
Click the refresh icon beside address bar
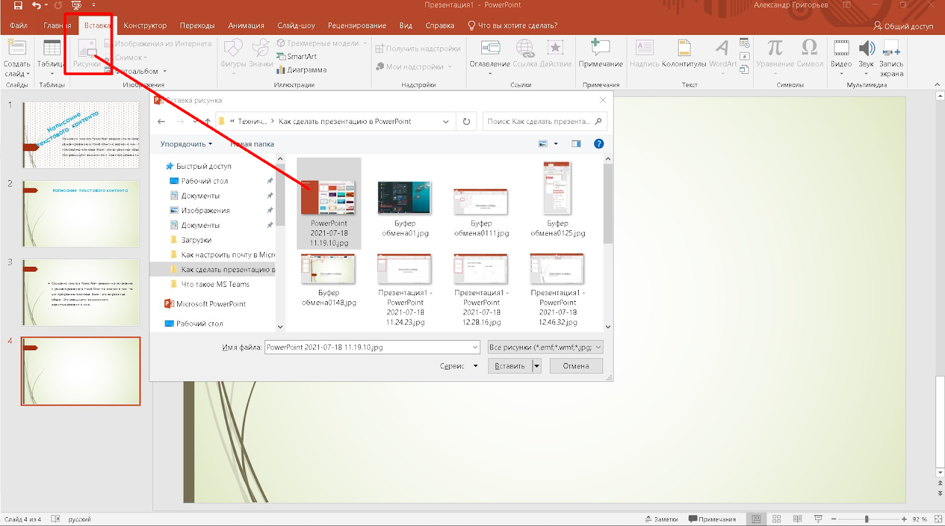467,122
